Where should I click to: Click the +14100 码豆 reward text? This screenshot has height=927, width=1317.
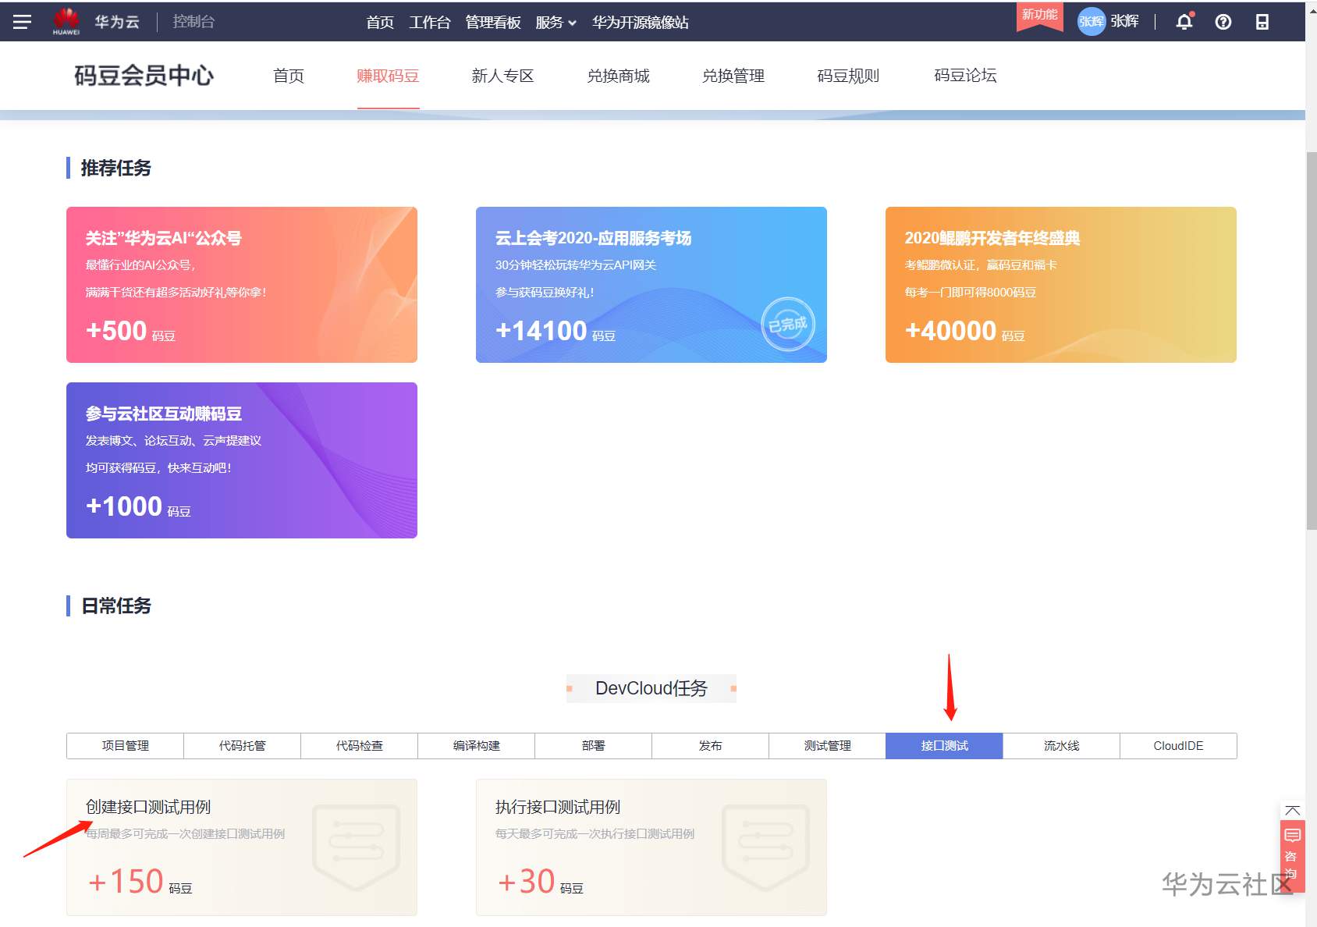556,331
